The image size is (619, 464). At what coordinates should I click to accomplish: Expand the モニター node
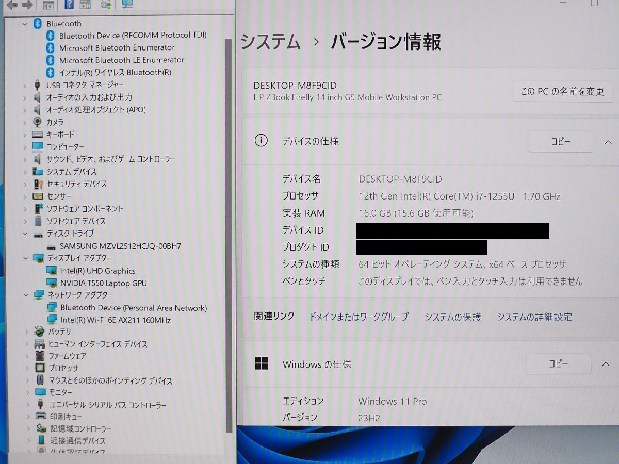[28, 393]
